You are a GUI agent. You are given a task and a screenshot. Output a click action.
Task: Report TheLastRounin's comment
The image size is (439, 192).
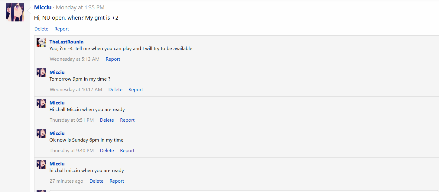pos(113,59)
